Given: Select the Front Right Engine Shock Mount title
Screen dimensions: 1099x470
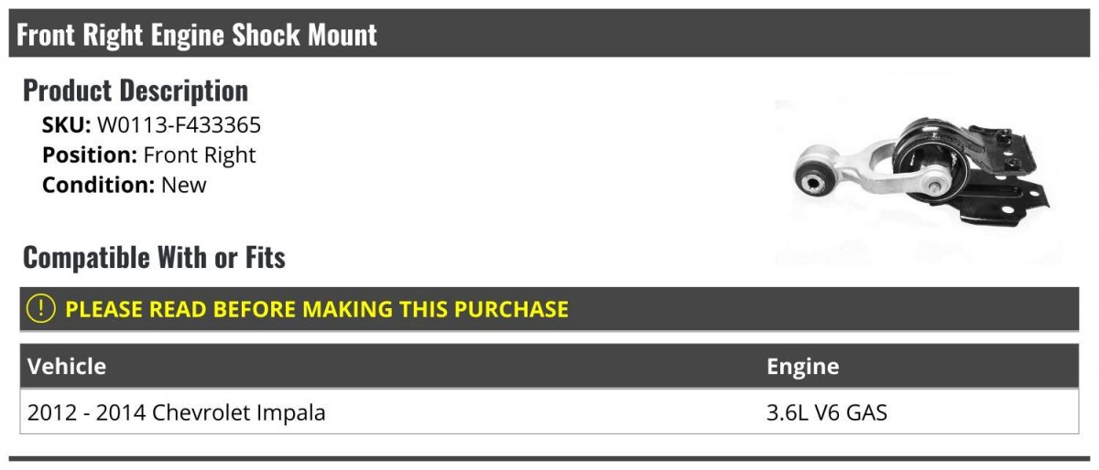Looking at the screenshot, I should tap(197, 35).
